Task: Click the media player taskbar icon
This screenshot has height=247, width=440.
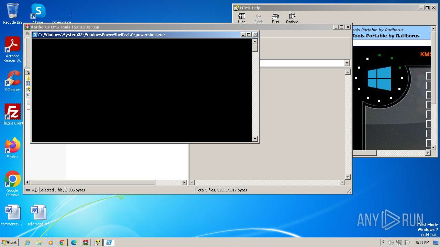Action: pyautogui.click(x=51, y=243)
